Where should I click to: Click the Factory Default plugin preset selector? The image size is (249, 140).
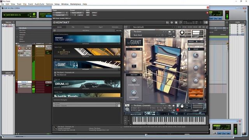(x=77, y=13)
